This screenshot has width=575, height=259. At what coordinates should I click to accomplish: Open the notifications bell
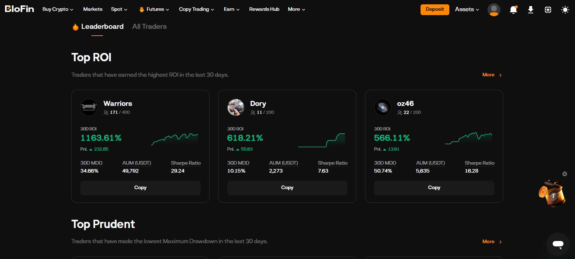(x=513, y=10)
